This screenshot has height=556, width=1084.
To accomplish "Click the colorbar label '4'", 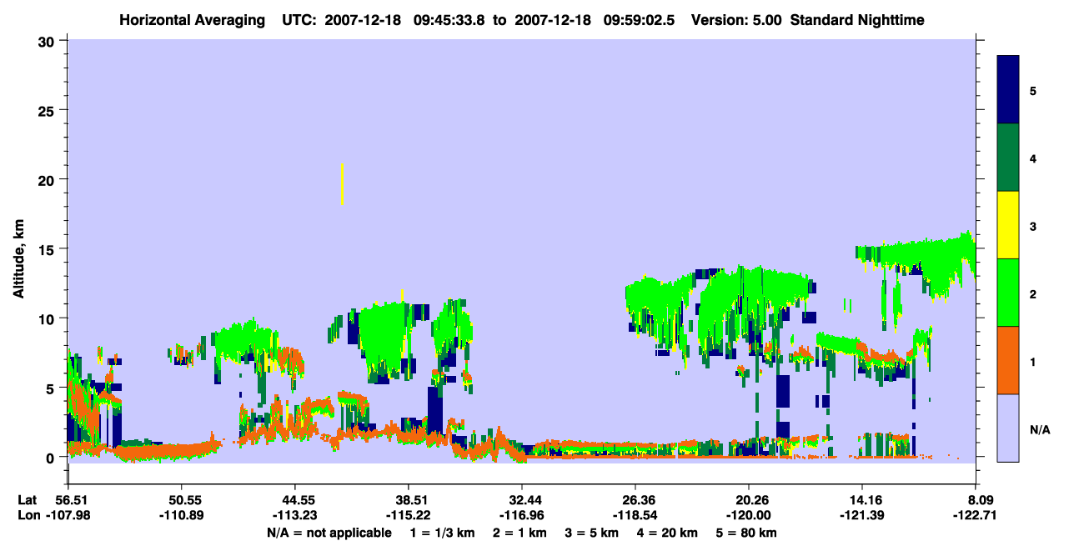I will tap(1033, 158).
